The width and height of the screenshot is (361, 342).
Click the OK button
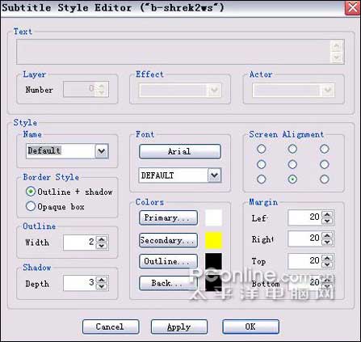(x=250, y=327)
